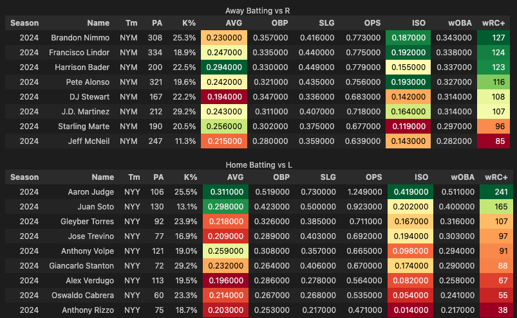This screenshot has height=318, width=517.
Task: Click Pete Alonso's ISO cell 0.193000
Action: point(408,82)
